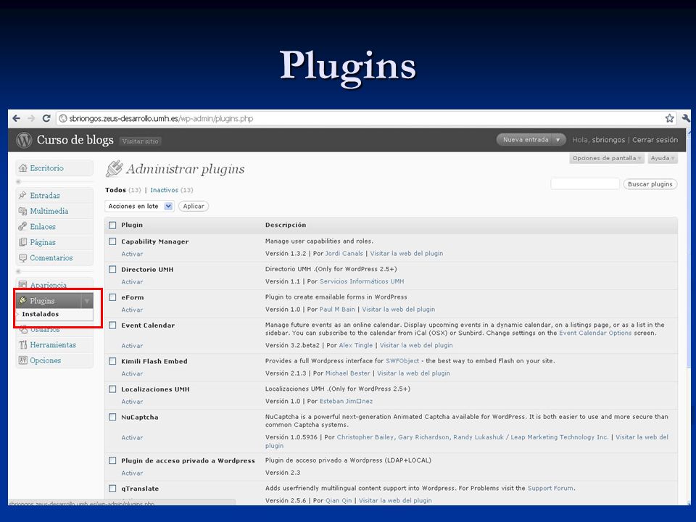
Task: Open the Entradas menu item
Action: [x=45, y=195]
